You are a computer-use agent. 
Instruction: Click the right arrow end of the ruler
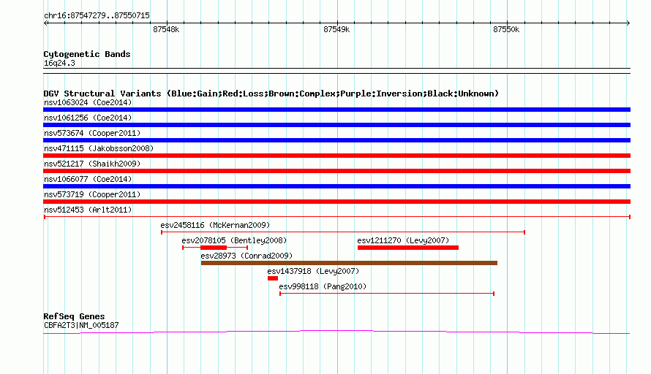[628, 23]
